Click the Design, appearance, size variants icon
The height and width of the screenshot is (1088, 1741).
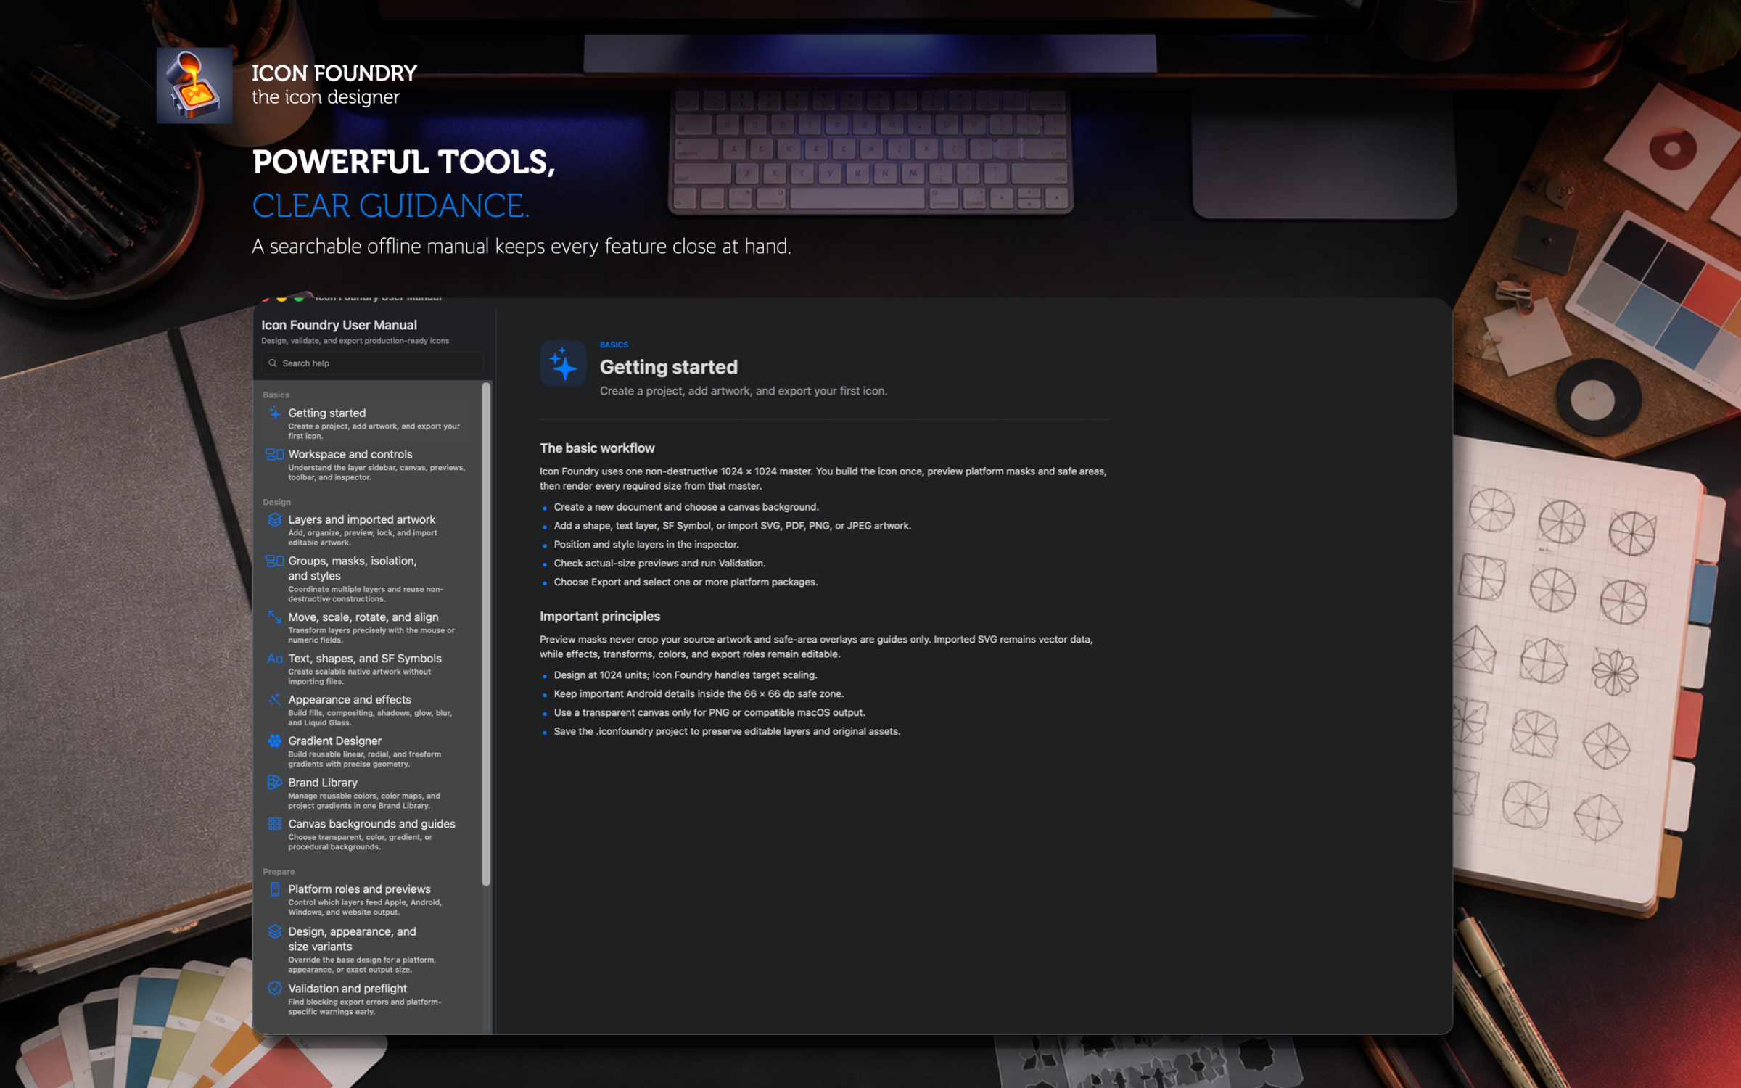tap(274, 932)
